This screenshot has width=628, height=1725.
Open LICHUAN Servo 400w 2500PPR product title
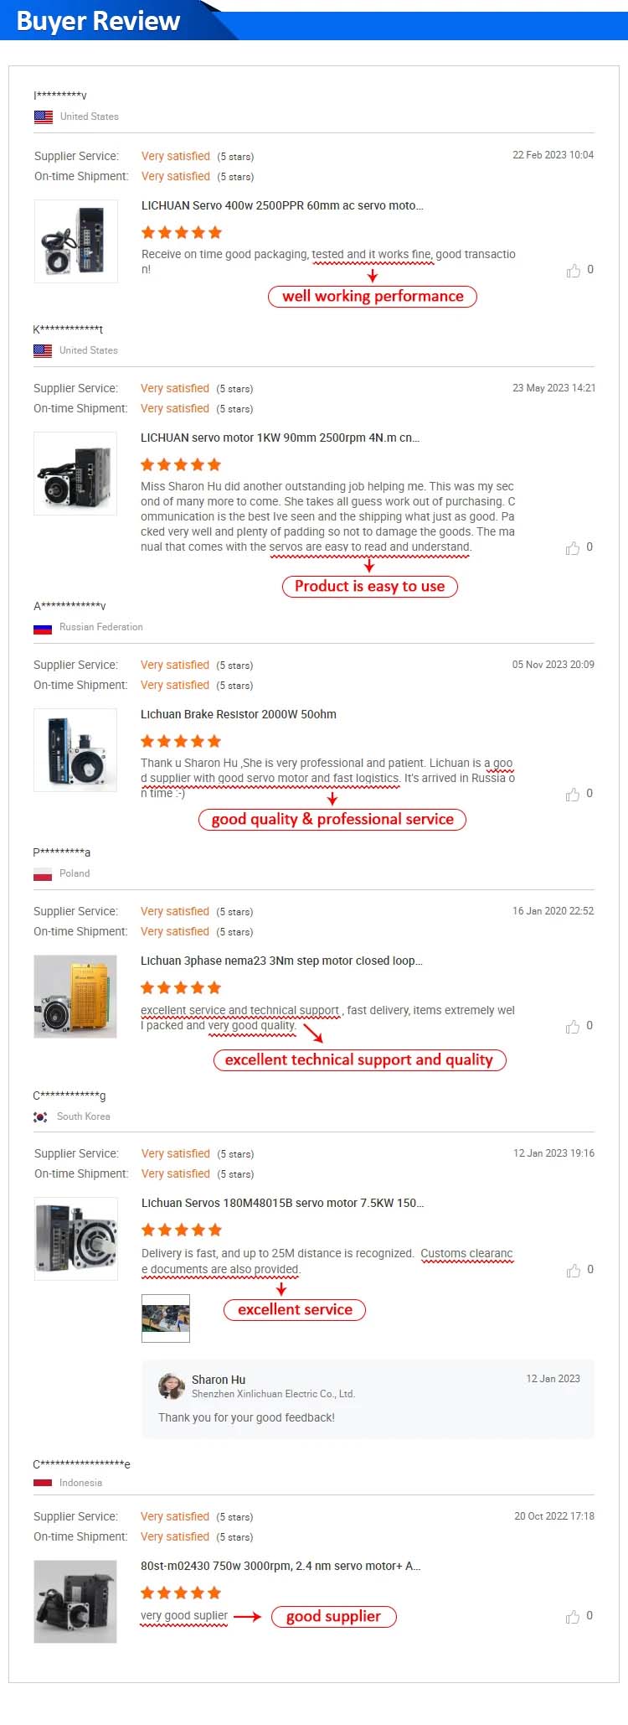click(282, 205)
